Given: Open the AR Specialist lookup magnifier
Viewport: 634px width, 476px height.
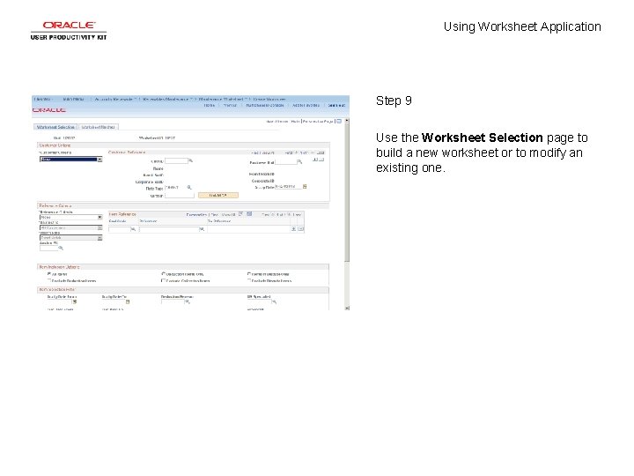Looking at the screenshot, I should click(x=274, y=302).
